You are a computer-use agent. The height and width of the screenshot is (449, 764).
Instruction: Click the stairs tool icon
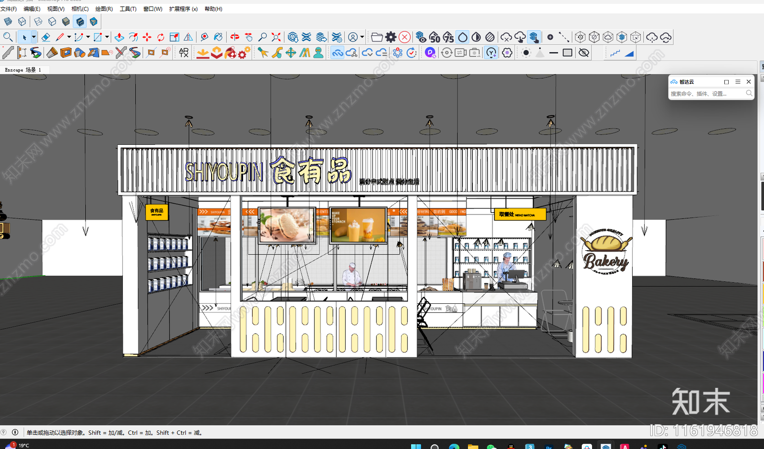(x=615, y=53)
